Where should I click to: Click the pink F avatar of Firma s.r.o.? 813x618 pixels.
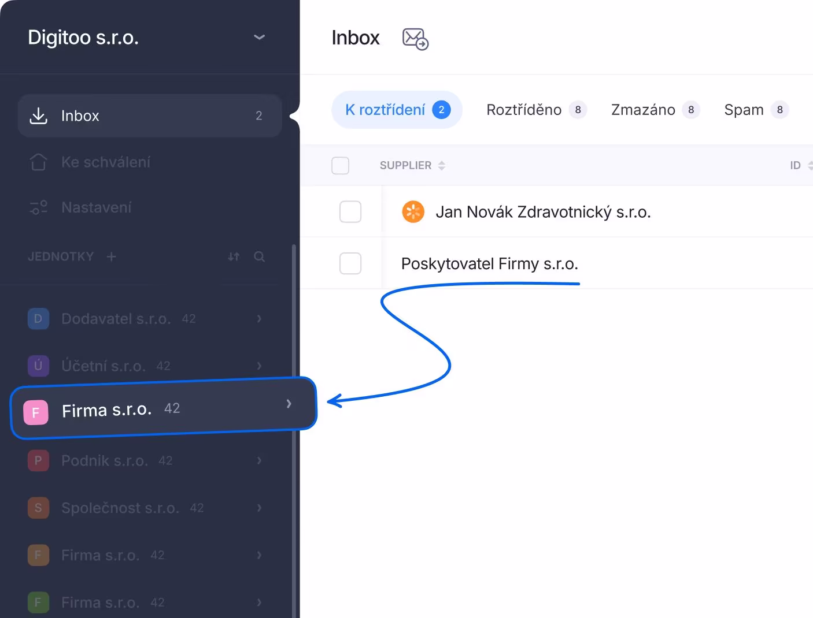(35, 412)
